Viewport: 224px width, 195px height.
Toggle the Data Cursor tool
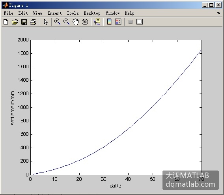pos(97,22)
